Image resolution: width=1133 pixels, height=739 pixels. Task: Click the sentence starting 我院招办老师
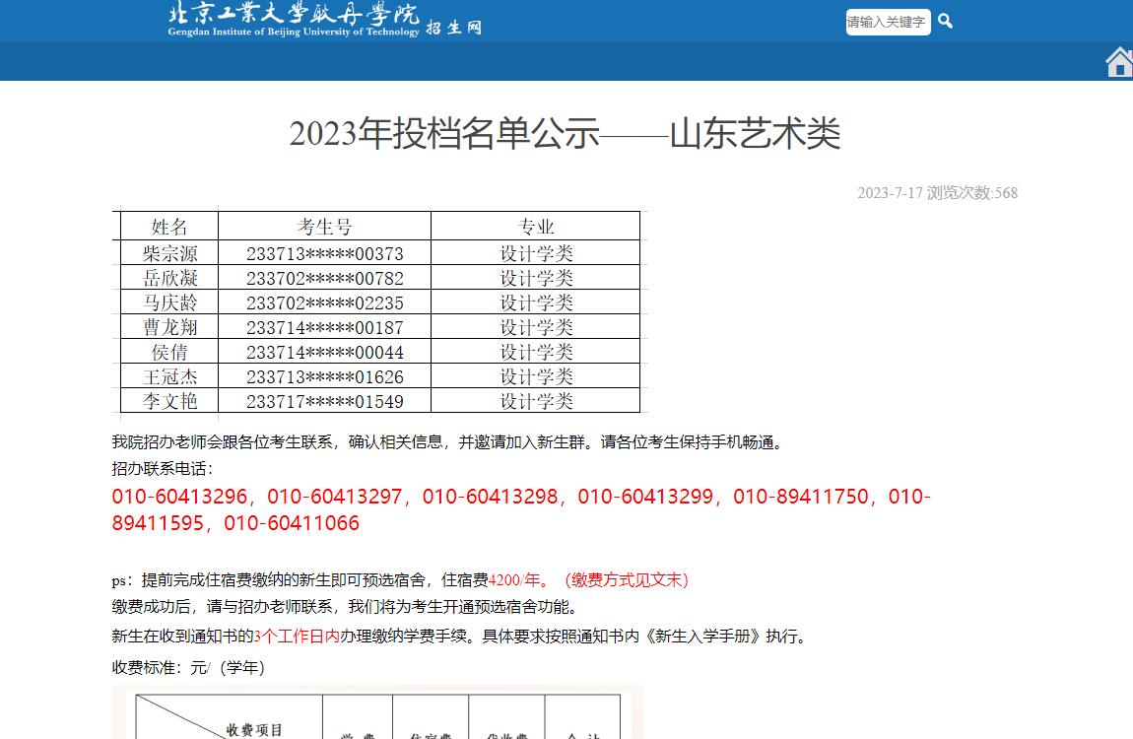449,442
